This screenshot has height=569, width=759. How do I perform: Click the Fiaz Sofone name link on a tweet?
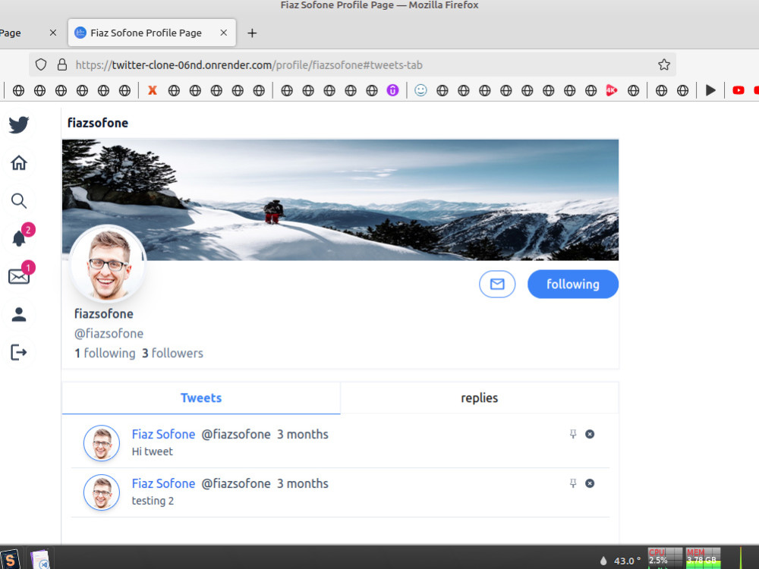[163, 434]
